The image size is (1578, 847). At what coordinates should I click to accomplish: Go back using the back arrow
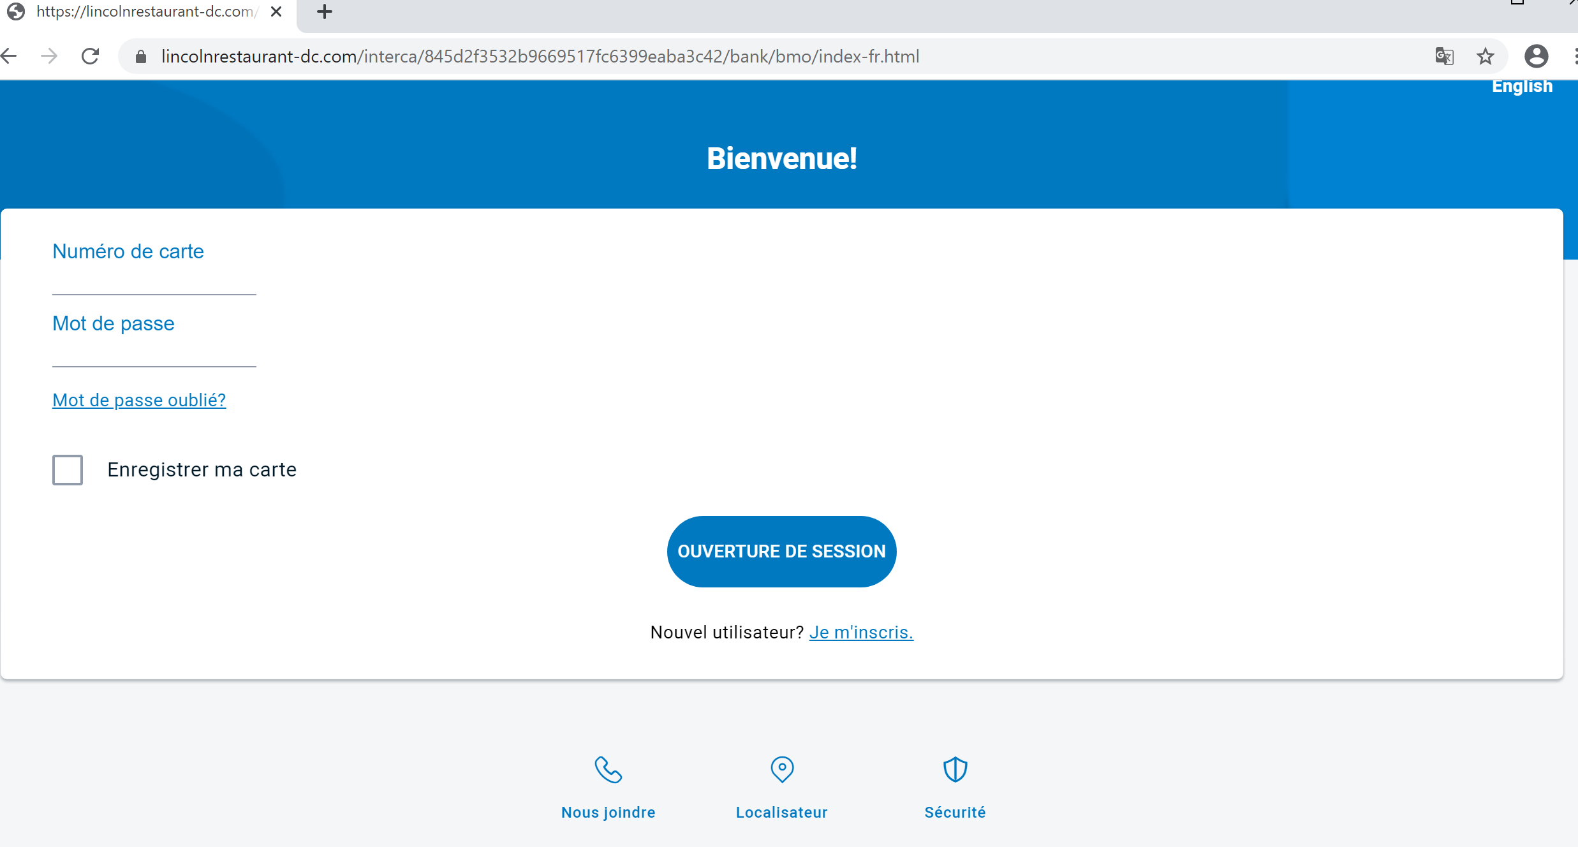click(x=10, y=57)
